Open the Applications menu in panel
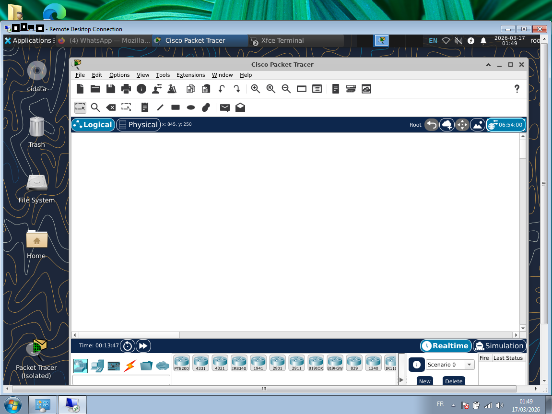552x414 pixels. click(x=28, y=41)
